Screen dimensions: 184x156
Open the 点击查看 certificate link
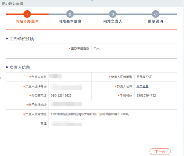(142, 86)
